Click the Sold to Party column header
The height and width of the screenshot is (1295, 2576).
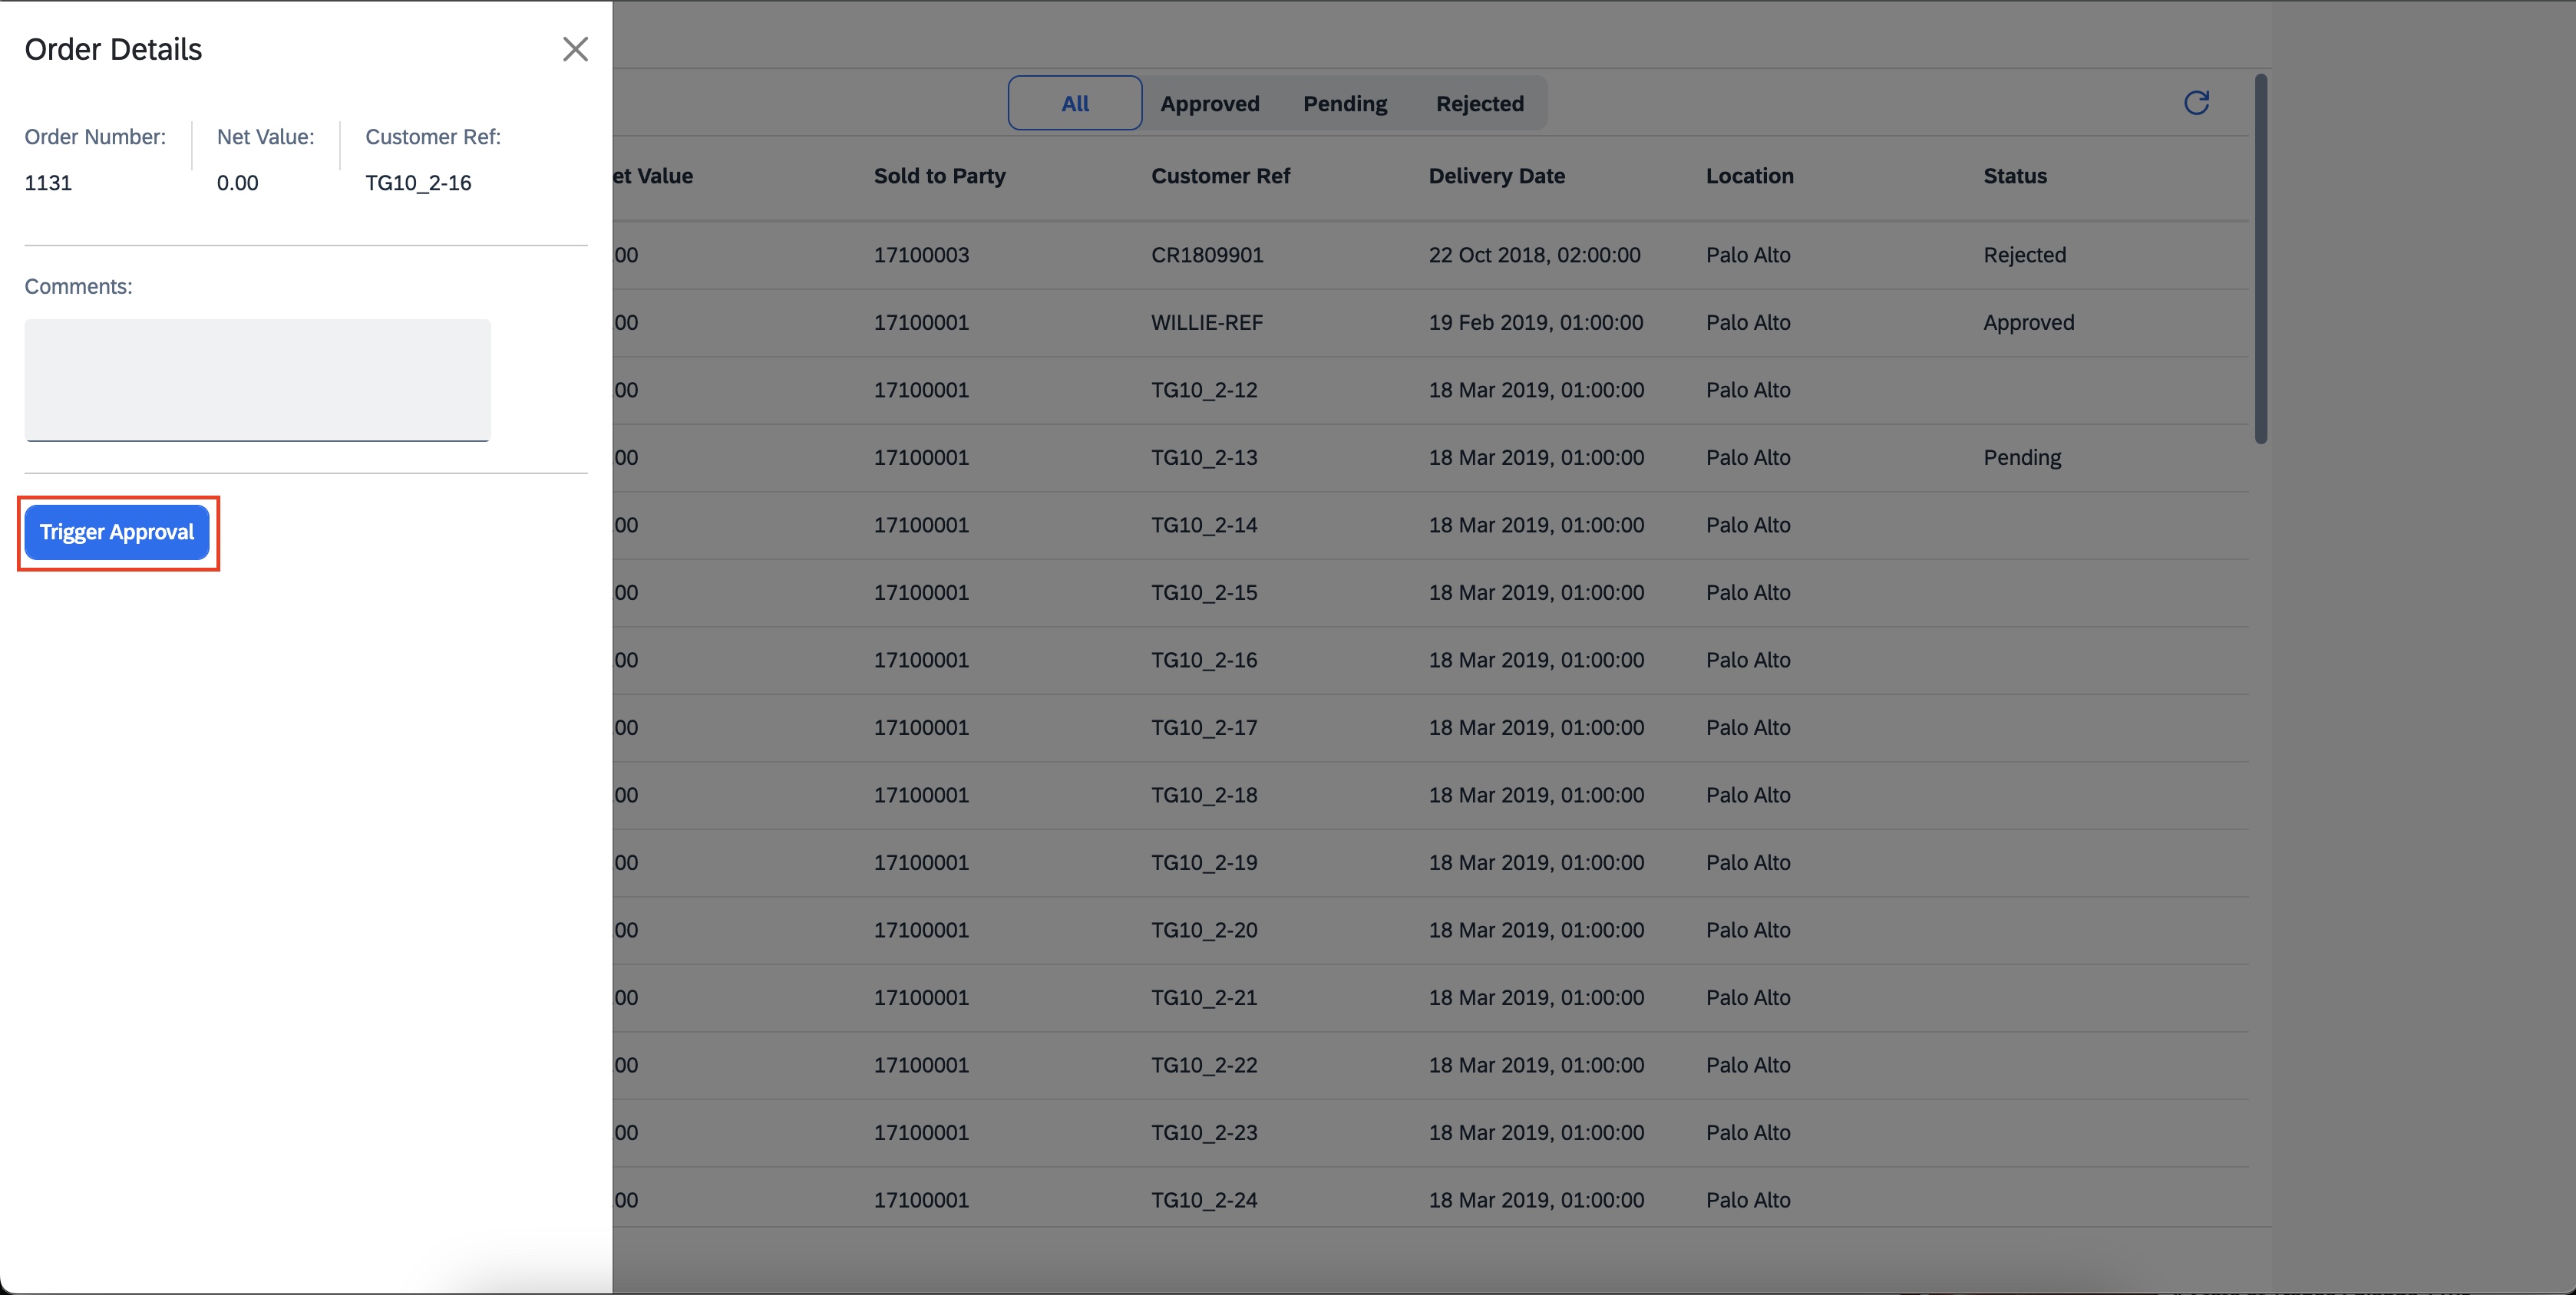coord(939,176)
